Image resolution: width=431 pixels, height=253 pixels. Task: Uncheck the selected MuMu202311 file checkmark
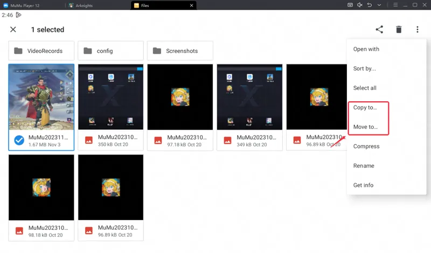pyautogui.click(x=19, y=140)
